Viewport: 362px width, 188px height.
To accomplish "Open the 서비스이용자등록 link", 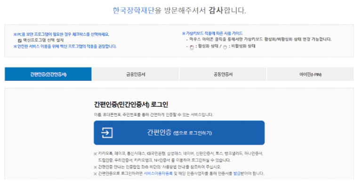I will (158, 173).
